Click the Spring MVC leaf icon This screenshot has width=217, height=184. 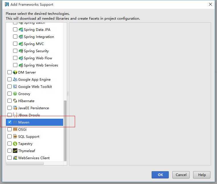coord(21,44)
